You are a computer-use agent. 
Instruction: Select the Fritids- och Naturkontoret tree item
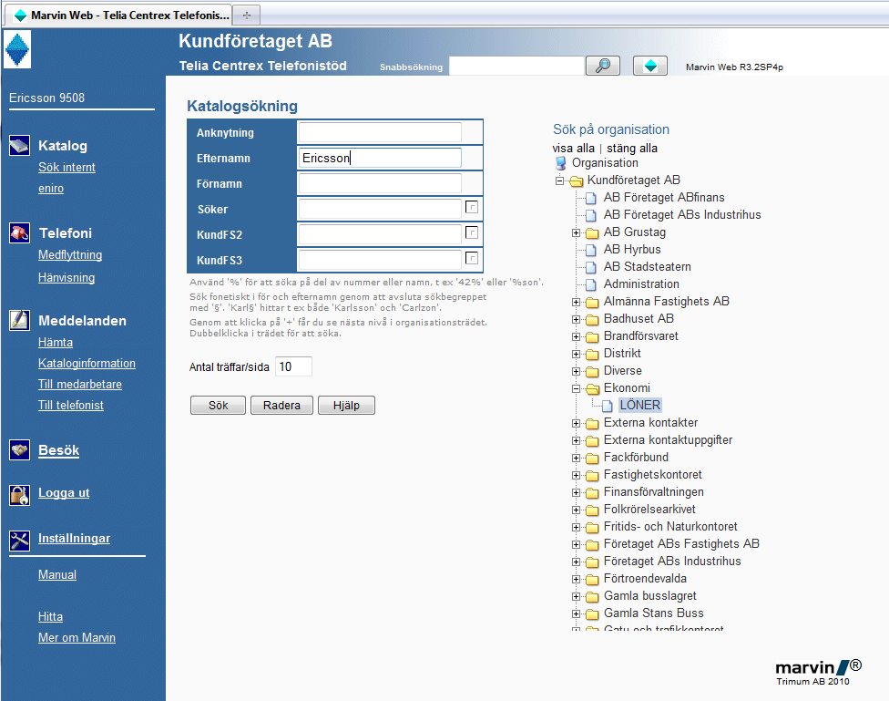click(670, 527)
